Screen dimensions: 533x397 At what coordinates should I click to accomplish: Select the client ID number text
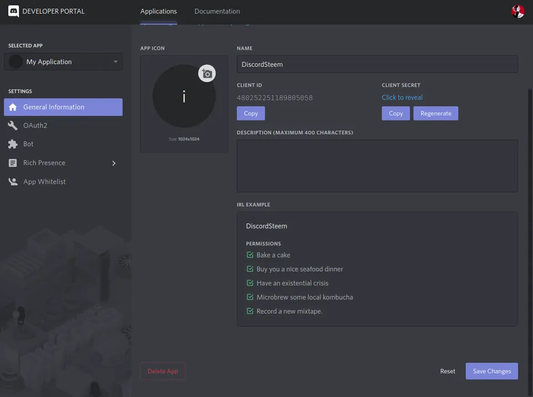point(275,98)
